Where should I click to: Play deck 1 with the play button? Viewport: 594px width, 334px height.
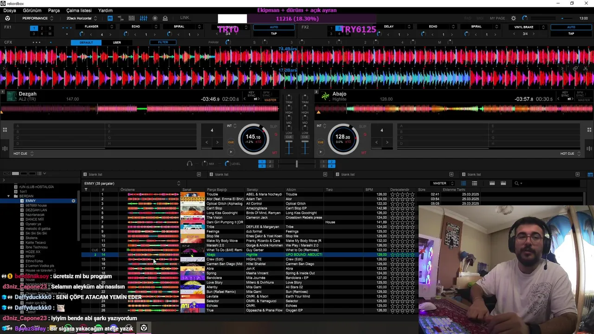pos(231,152)
